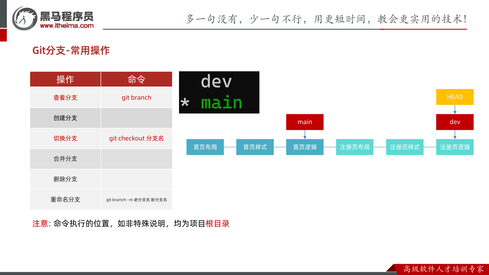489x275 pixels.
Task: Click the gray "dev" line in the terminal image
Action: (x=216, y=81)
